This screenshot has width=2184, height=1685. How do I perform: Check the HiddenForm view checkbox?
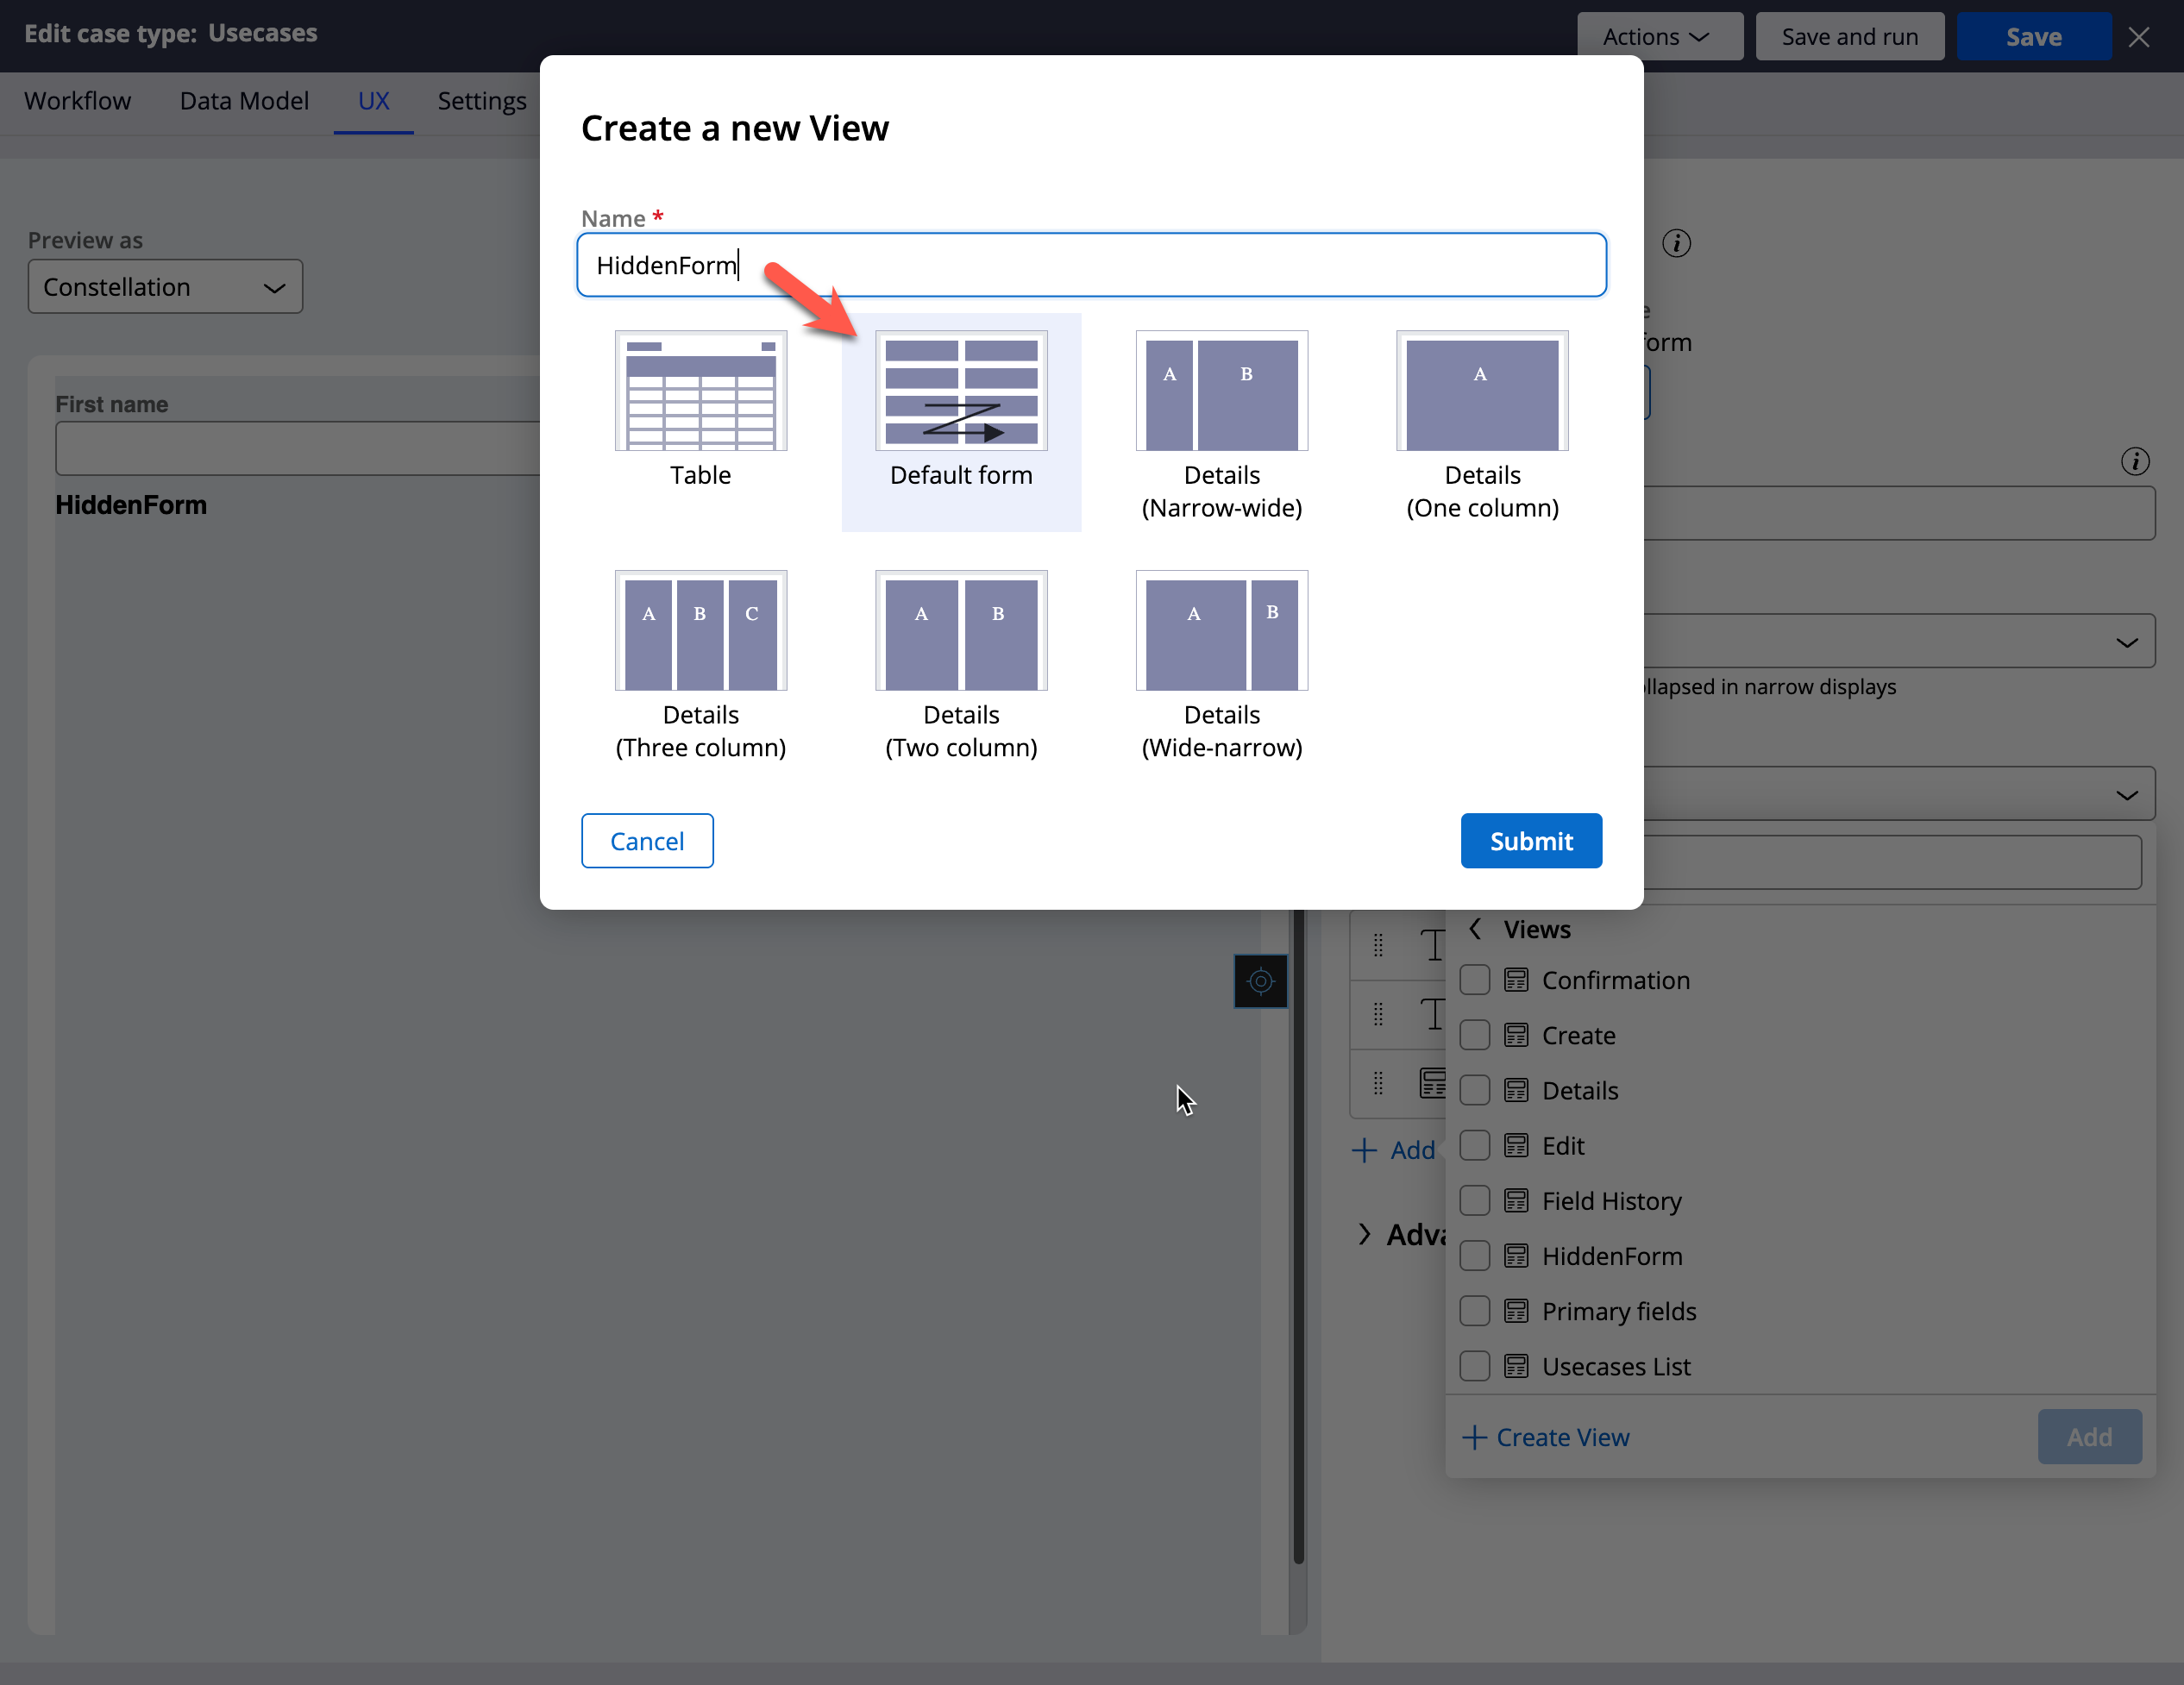tap(1474, 1256)
